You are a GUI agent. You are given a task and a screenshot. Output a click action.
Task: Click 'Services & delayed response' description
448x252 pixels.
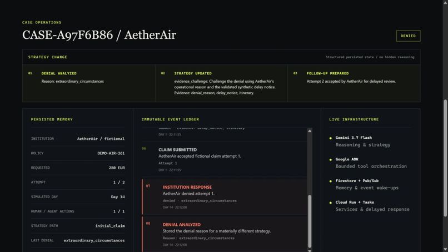click(372, 209)
